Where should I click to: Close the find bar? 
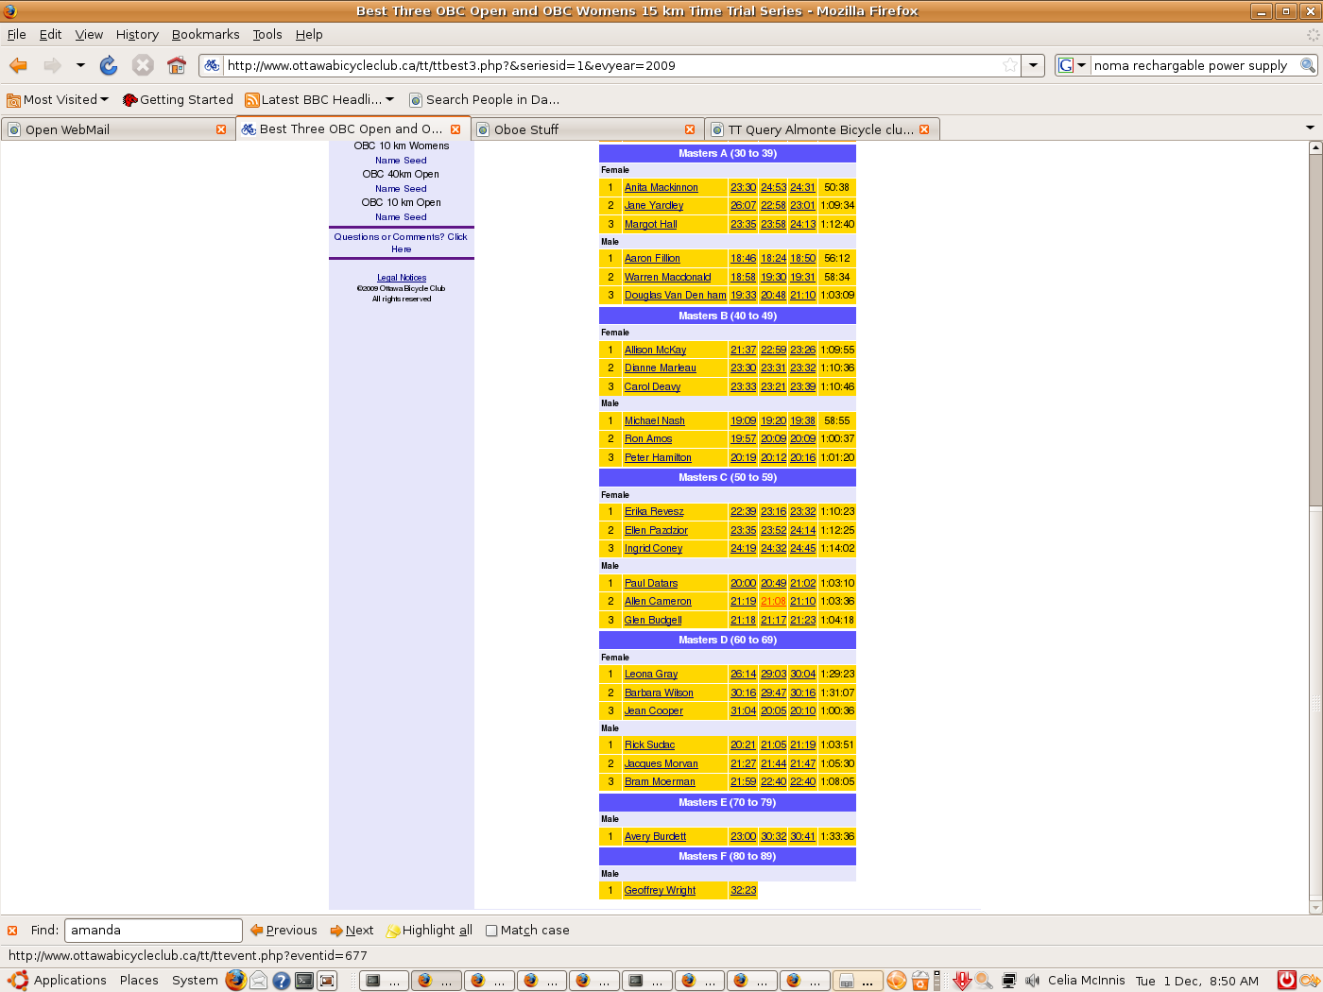(x=12, y=931)
